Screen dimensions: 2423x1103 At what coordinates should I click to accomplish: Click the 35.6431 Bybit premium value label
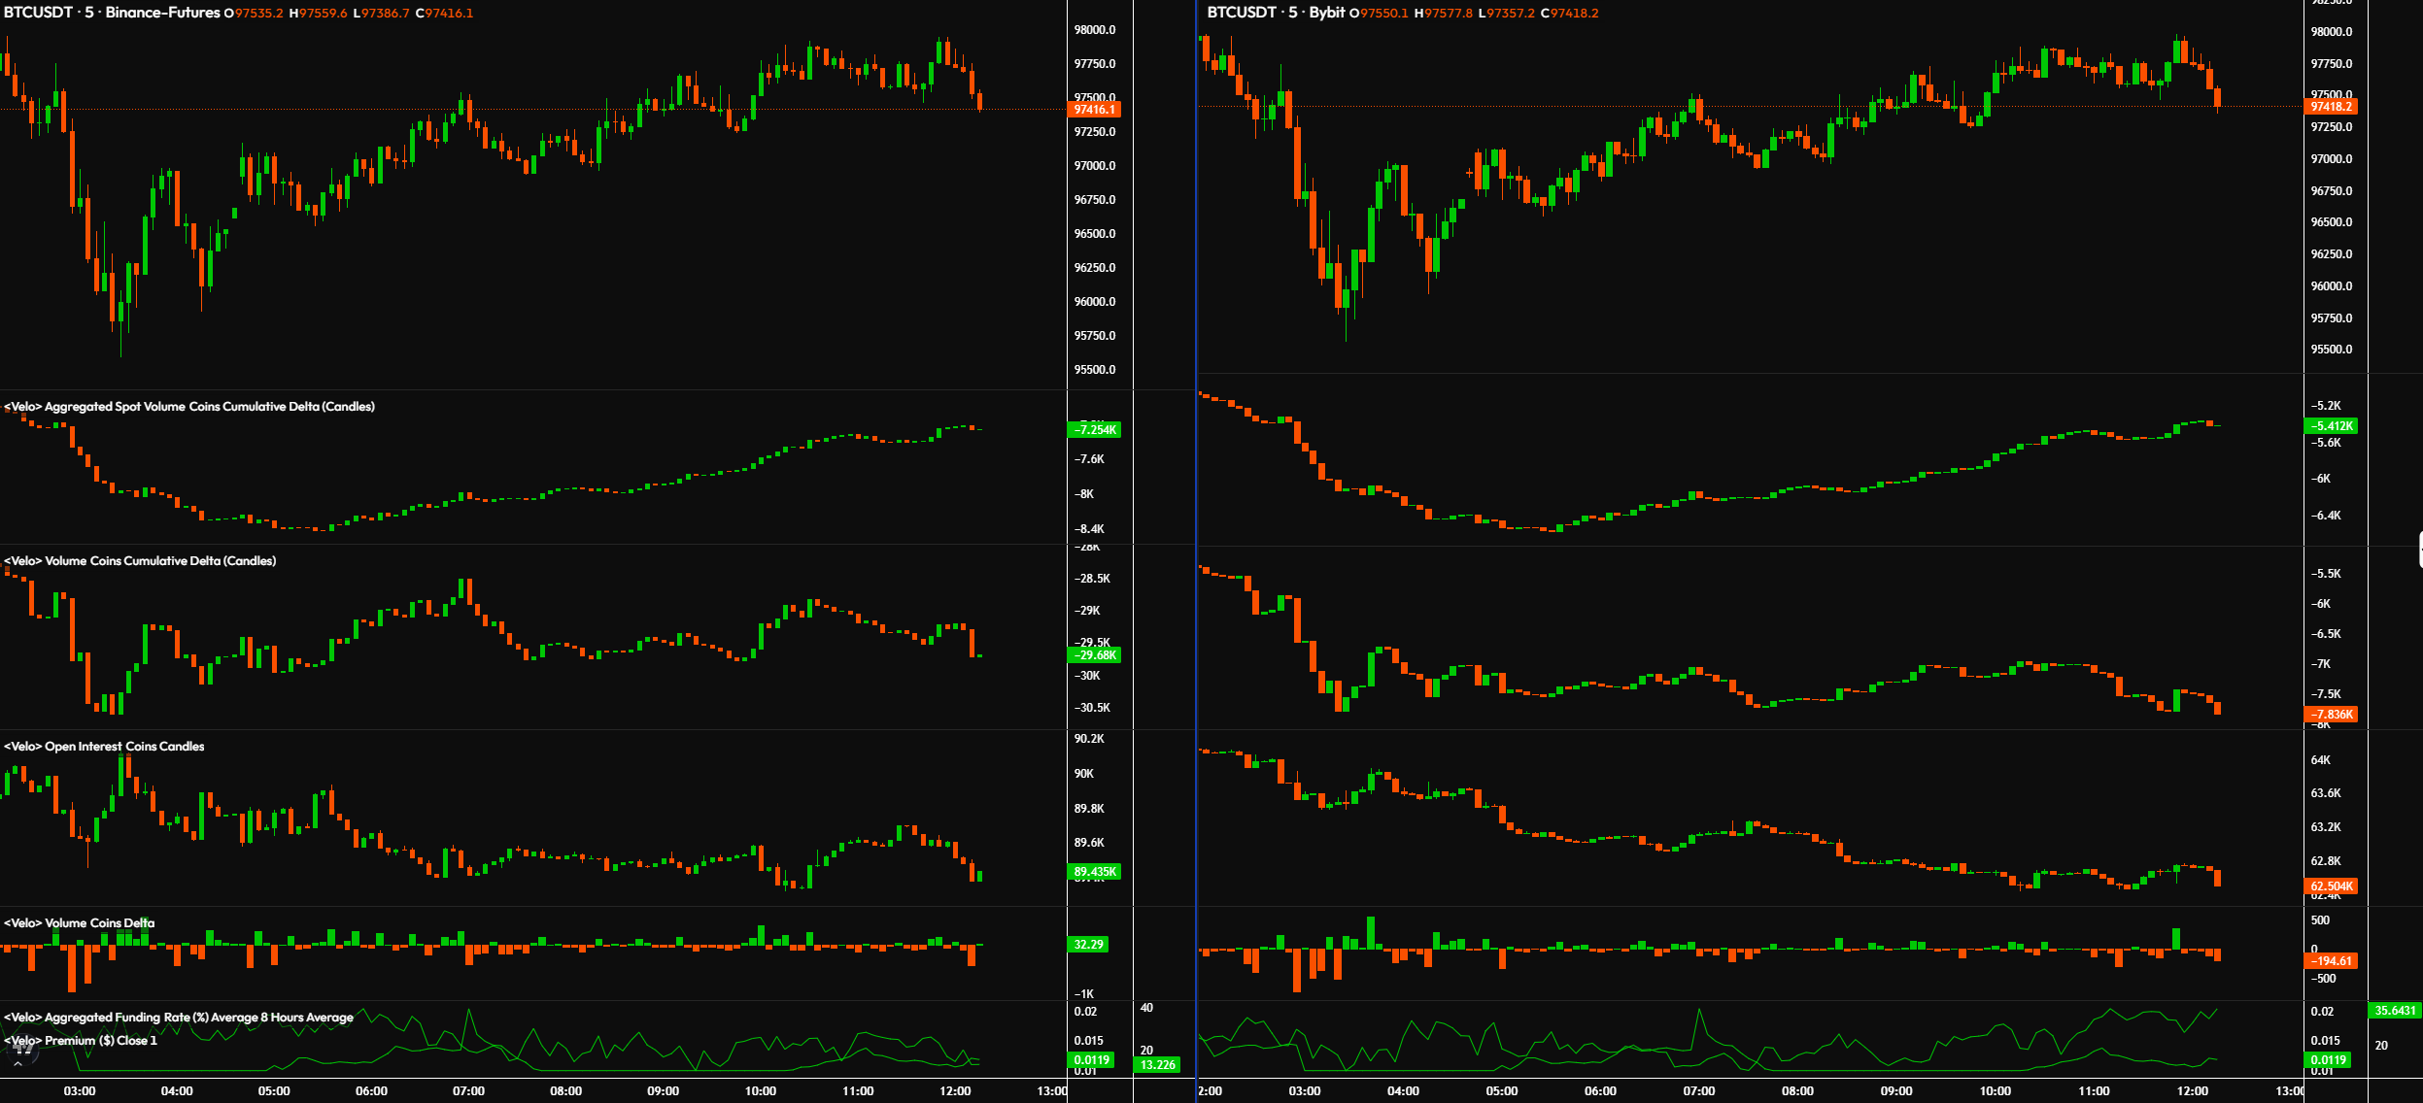tap(2395, 1011)
